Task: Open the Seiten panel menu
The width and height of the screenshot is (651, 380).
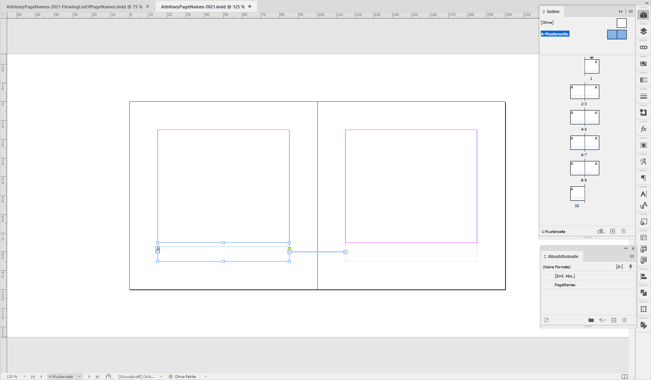Action: click(x=630, y=12)
